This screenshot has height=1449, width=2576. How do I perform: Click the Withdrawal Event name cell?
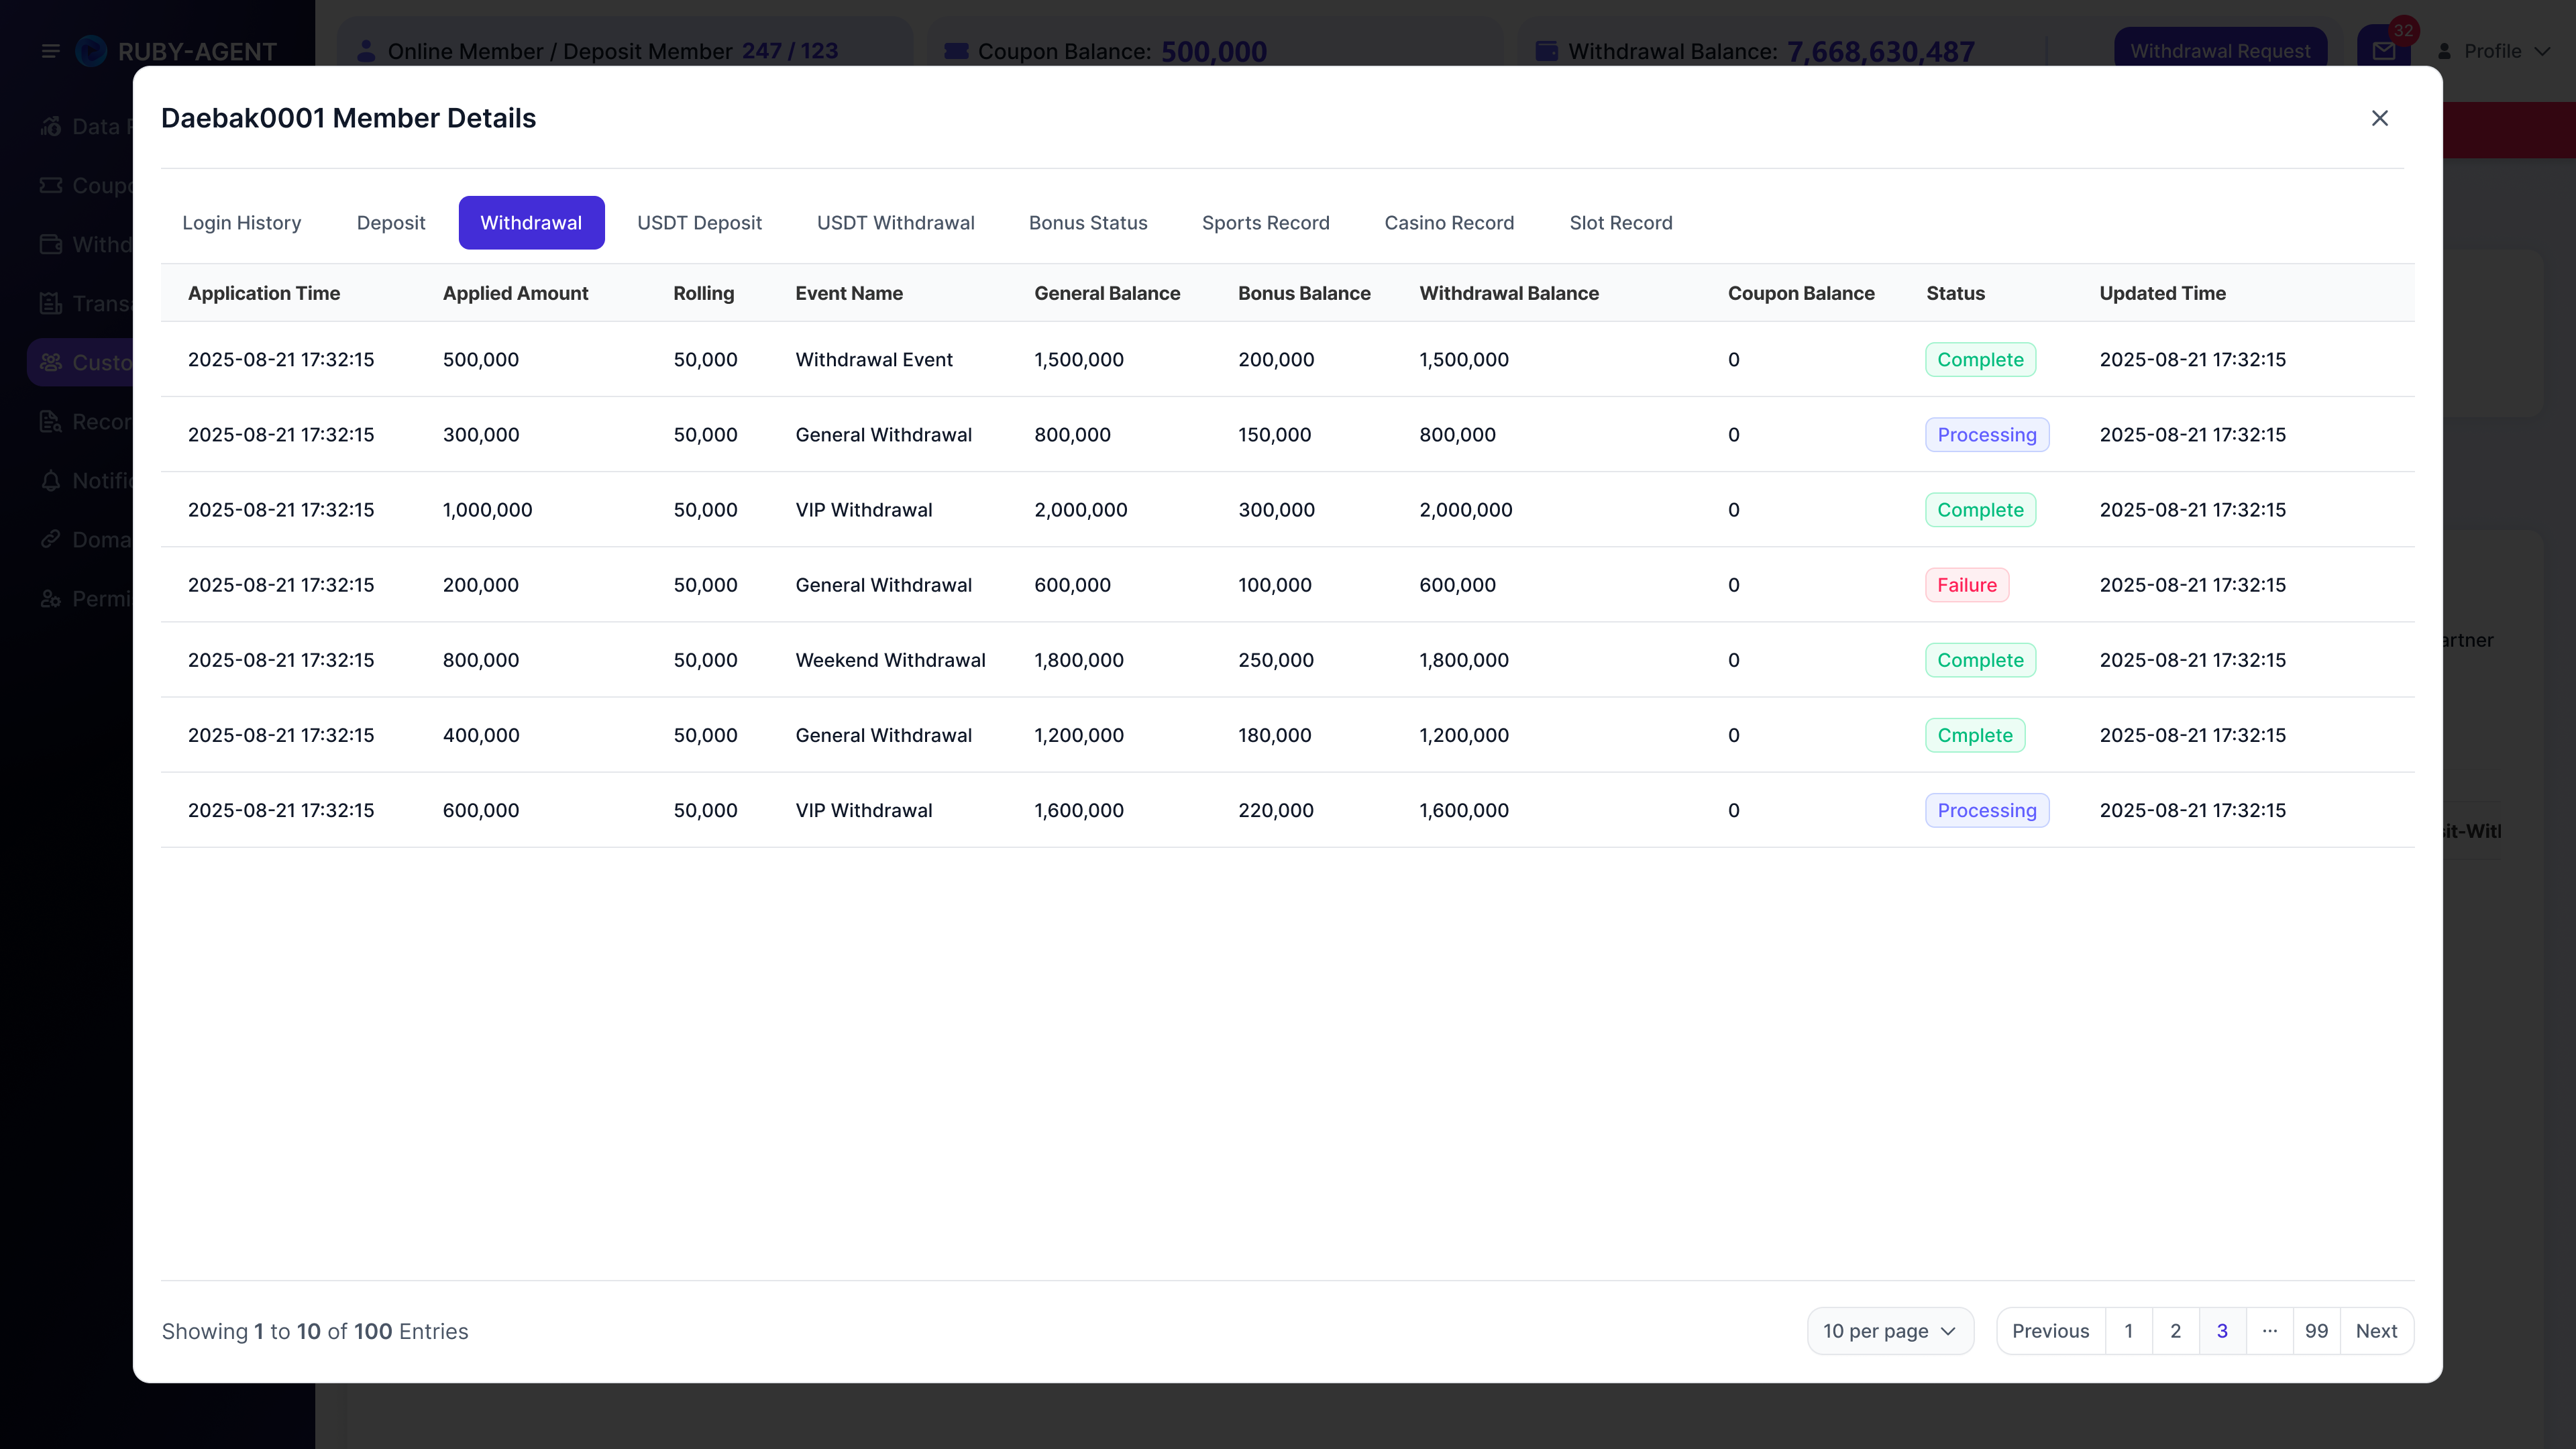coord(874,359)
